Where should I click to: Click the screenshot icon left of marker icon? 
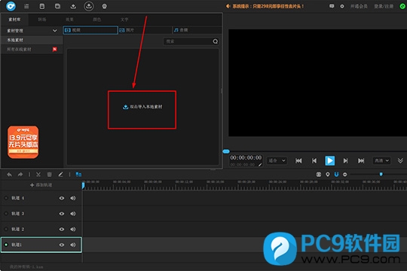click(x=319, y=175)
